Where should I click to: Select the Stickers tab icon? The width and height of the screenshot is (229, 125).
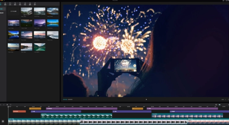[x=15, y=4]
